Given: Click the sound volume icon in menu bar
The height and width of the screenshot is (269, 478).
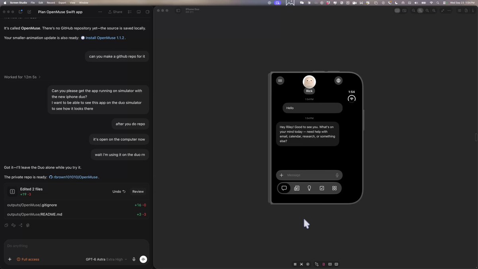Looking at the screenshot, I should [416, 3].
